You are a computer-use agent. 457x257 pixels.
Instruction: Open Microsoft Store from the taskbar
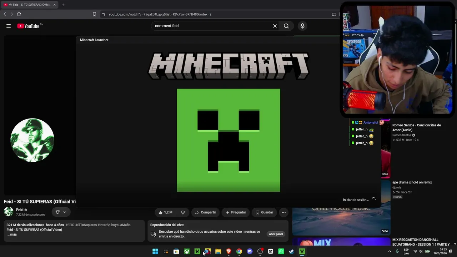176,251
